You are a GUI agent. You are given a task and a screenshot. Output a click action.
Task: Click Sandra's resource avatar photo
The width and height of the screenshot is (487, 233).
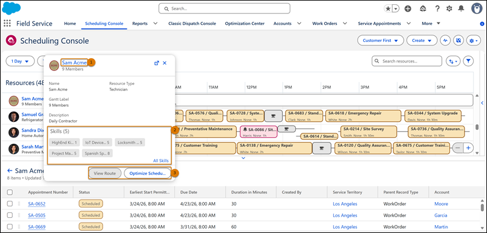[x=13, y=132]
